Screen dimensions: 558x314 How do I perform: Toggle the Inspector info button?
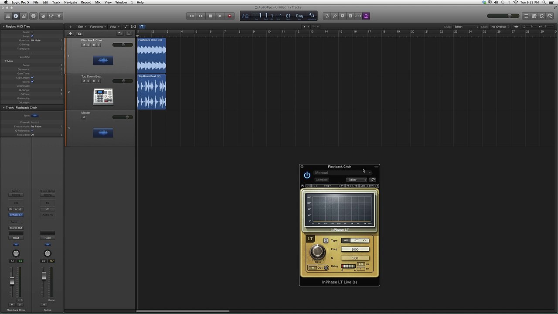16,16
